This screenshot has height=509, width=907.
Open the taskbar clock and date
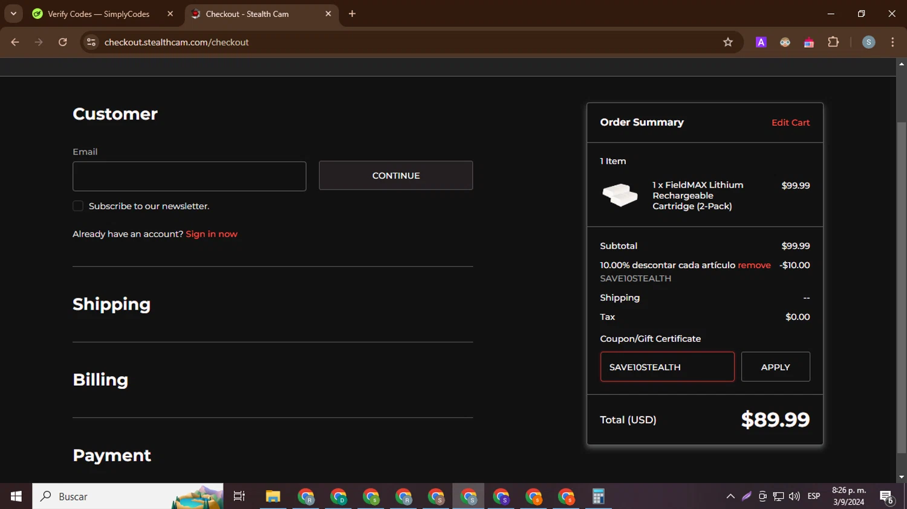pos(849,496)
